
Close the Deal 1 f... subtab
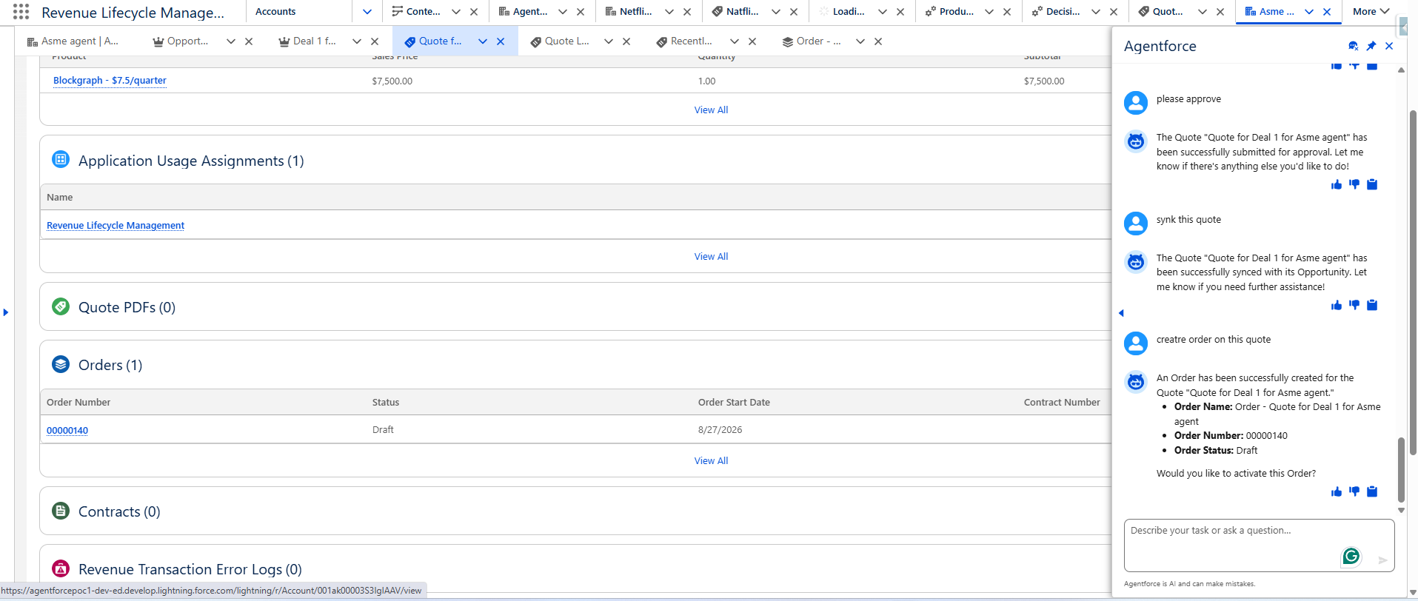pos(375,41)
